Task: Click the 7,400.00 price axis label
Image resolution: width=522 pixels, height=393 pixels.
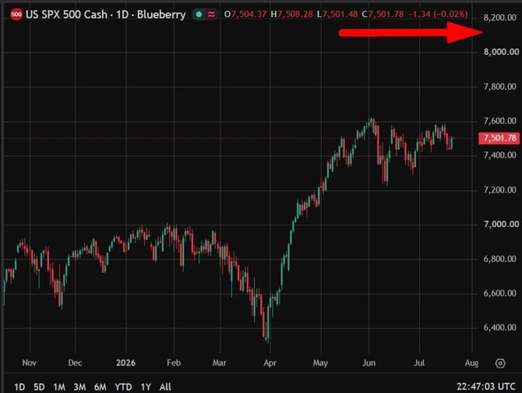Action: pyautogui.click(x=500, y=155)
